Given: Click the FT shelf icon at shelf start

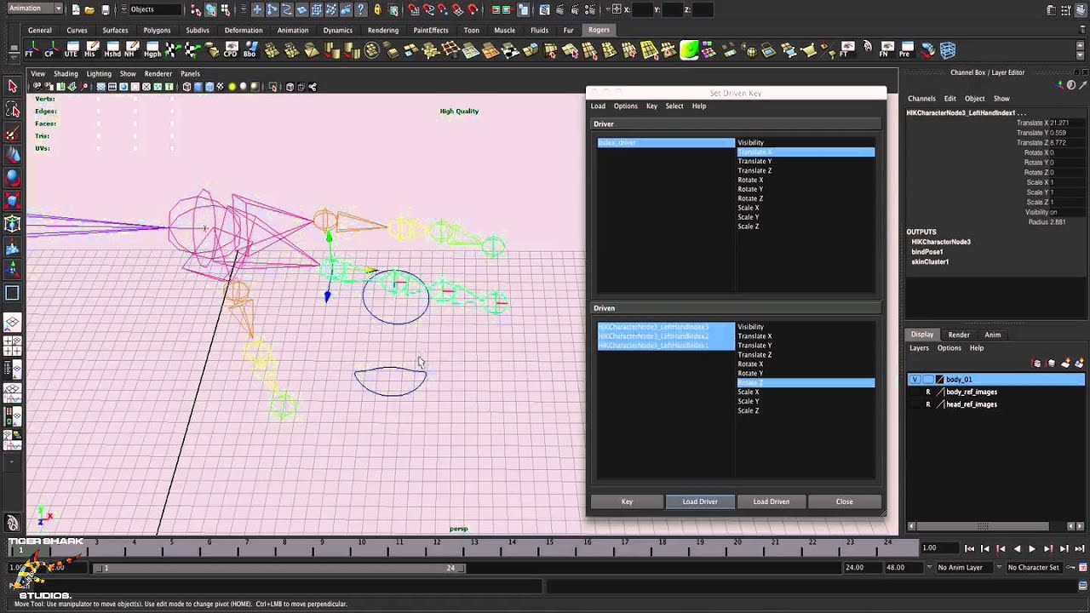Looking at the screenshot, I should point(31,50).
